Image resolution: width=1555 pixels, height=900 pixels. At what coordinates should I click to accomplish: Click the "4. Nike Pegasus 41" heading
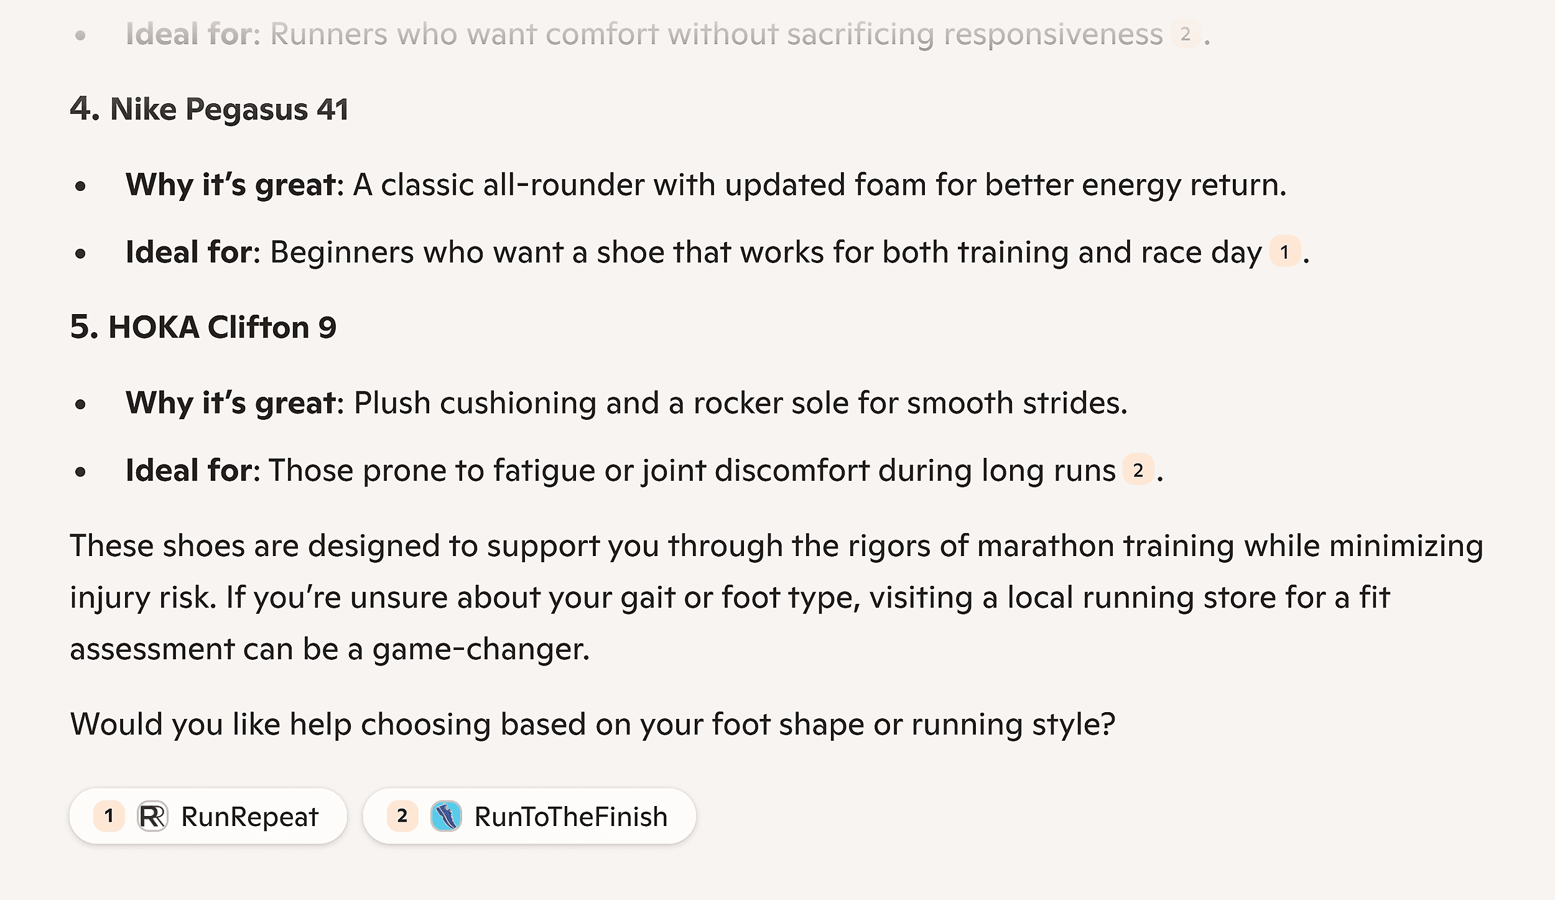click(x=209, y=109)
